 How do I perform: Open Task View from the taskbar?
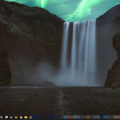point(6,117)
